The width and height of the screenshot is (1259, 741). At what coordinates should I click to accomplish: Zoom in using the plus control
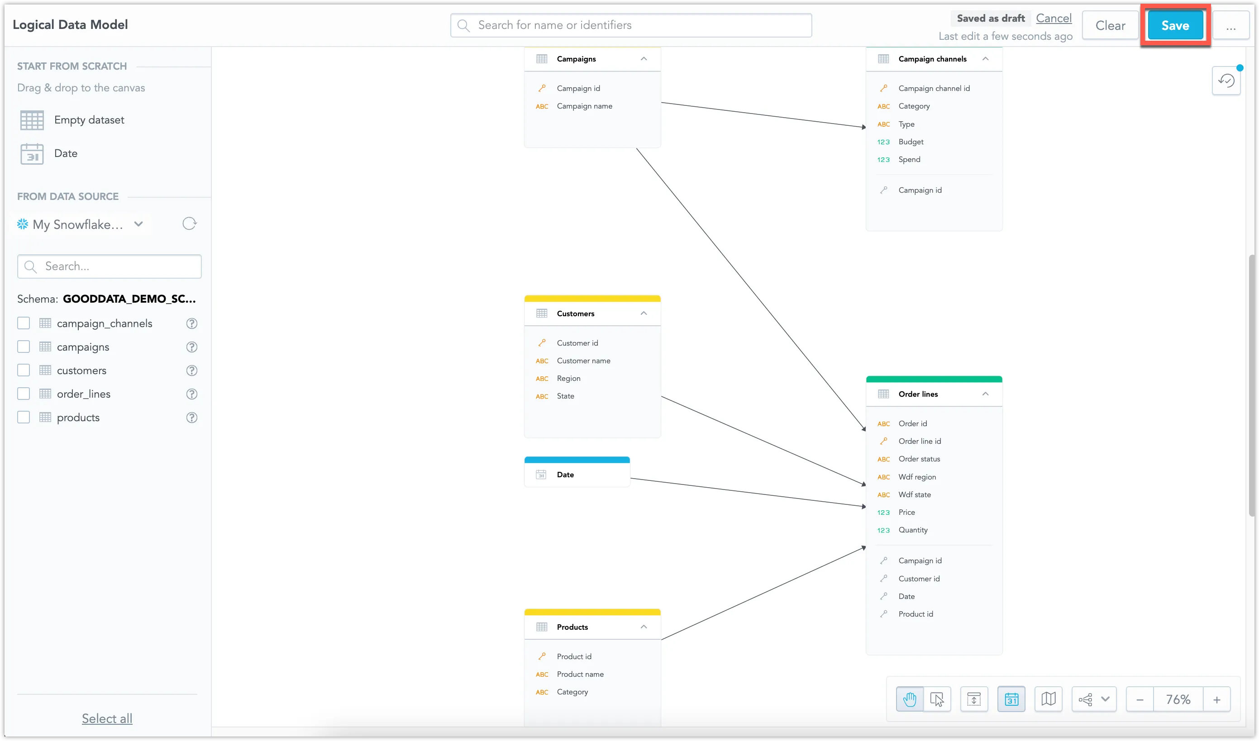1217,699
